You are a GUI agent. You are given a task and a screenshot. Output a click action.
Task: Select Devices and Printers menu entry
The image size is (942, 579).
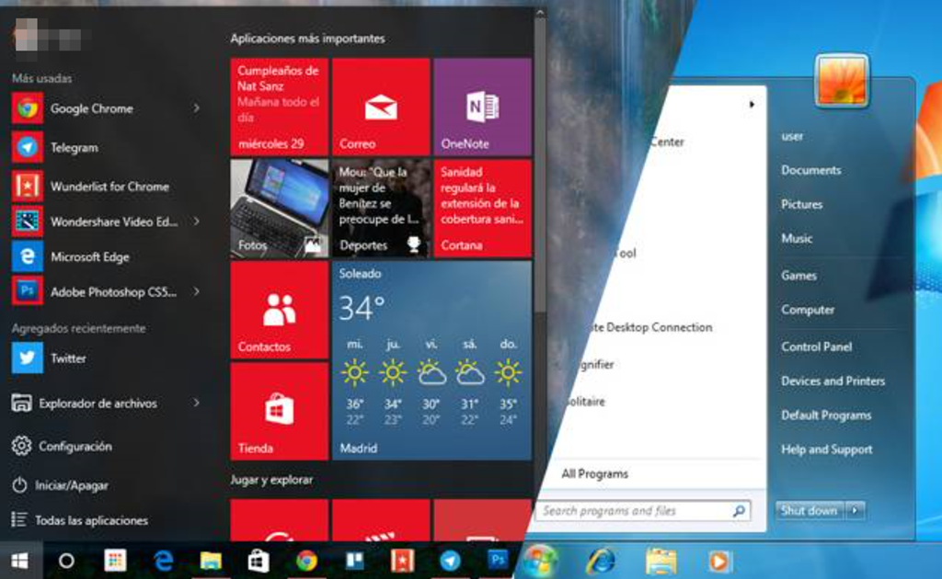click(x=833, y=380)
